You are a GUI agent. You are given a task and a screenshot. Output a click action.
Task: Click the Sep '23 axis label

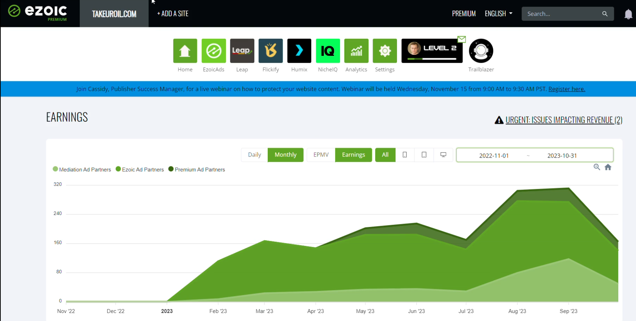pyautogui.click(x=568, y=311)
